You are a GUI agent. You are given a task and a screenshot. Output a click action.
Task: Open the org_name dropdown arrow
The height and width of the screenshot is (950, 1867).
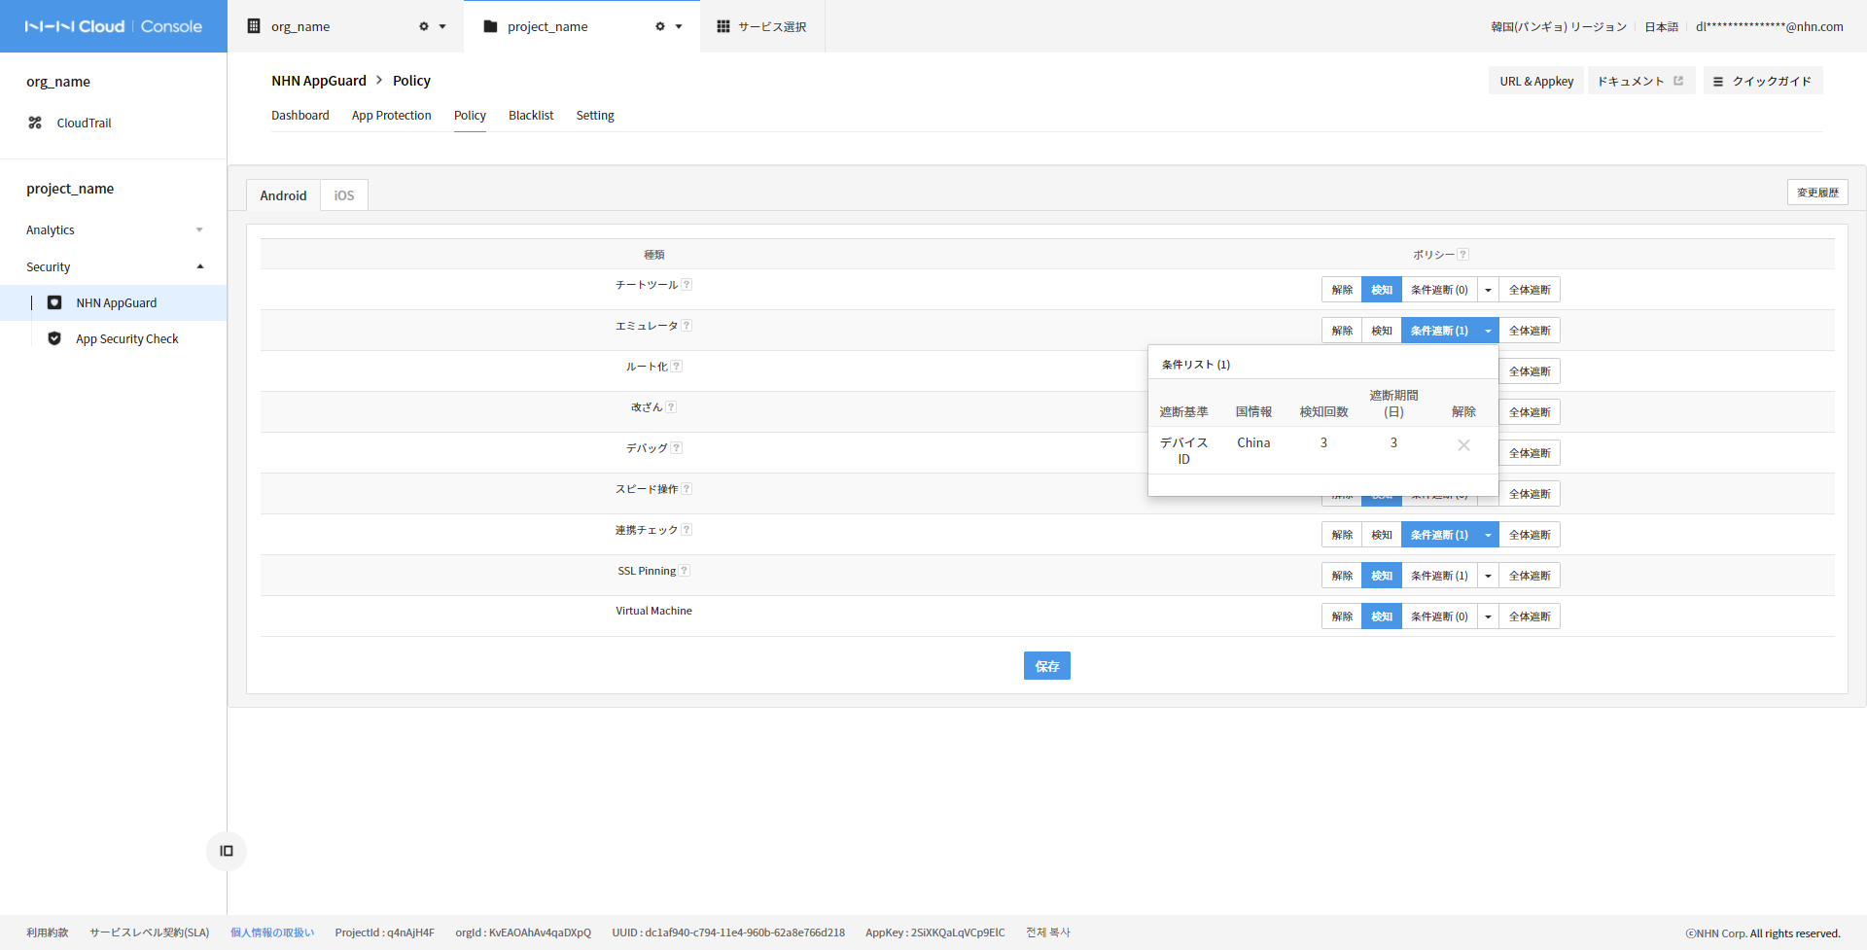coord(442,26)
